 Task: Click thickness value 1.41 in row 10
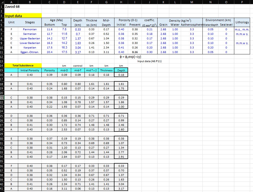point(91,47)
